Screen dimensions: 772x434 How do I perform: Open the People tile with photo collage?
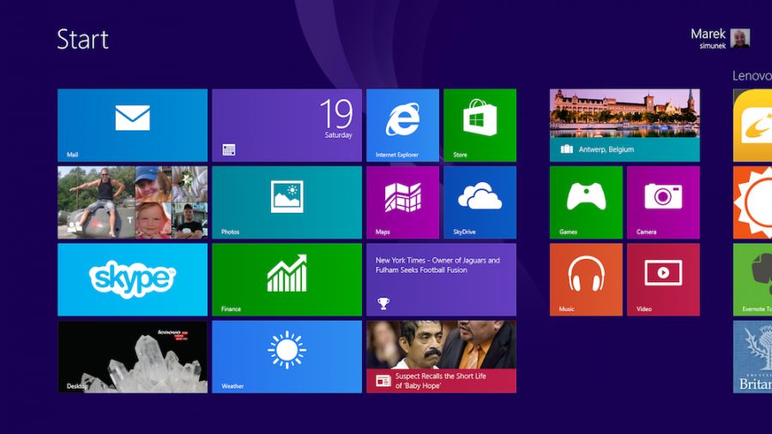[x=132, y=202]
